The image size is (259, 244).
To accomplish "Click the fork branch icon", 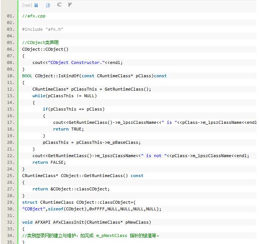I will pyautogui.click(x=70, y=5).
